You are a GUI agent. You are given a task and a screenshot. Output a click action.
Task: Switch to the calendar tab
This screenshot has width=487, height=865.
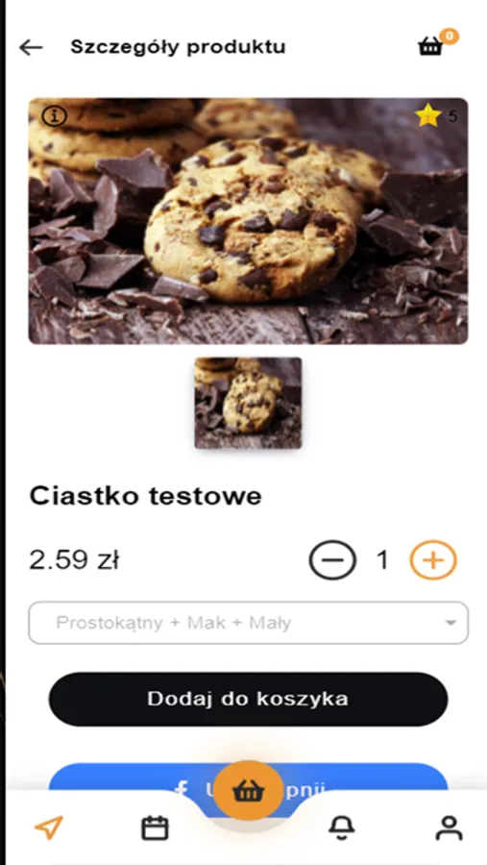coord(155,828)
